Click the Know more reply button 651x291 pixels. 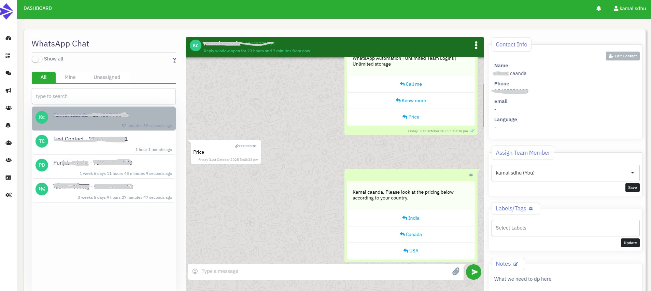click(x=411, y=100)
